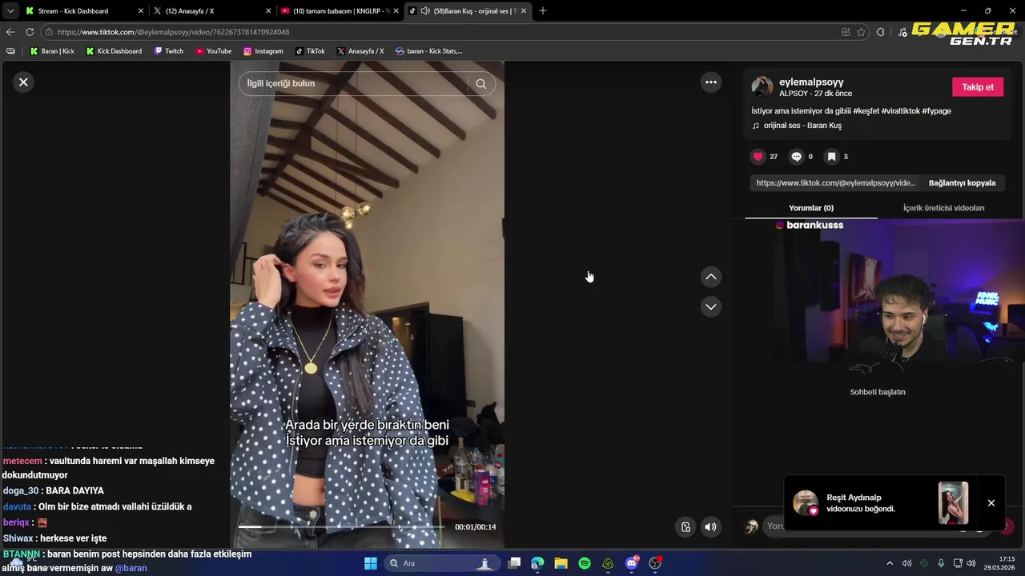Open the YouTube bookmark

pos(213,51)
